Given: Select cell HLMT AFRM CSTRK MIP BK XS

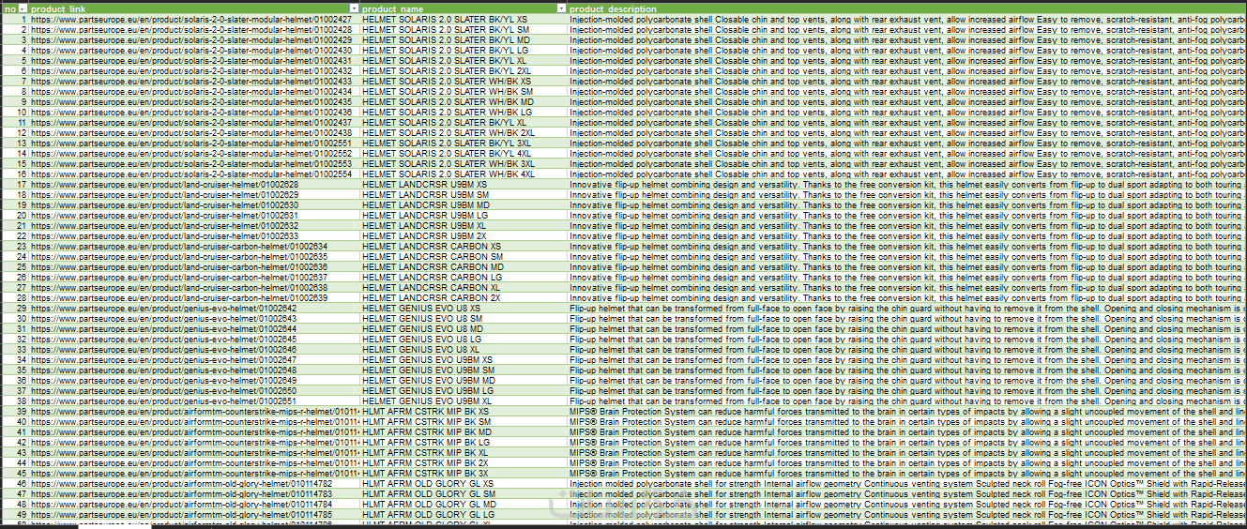Looking at the screenshot, I should click(x=464, y=411).
